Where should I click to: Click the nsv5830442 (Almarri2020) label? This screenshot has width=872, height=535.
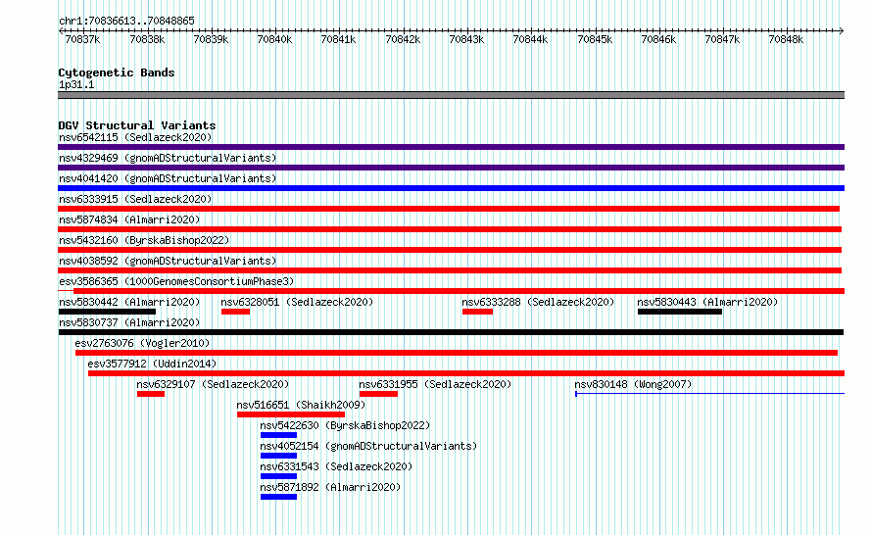pos(129,302)
